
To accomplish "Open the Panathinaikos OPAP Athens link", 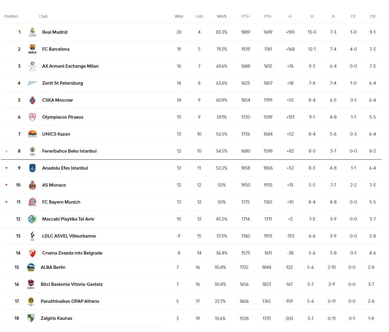I will [x=70, y=301].
